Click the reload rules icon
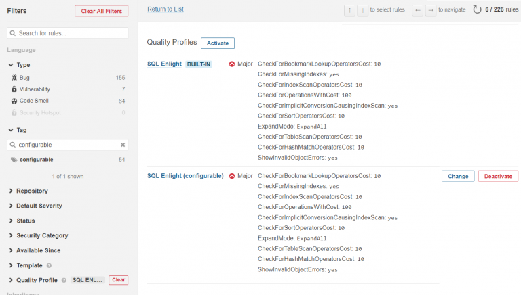The width and height of the screenshot is (521, 295). [x=477, y=9]
